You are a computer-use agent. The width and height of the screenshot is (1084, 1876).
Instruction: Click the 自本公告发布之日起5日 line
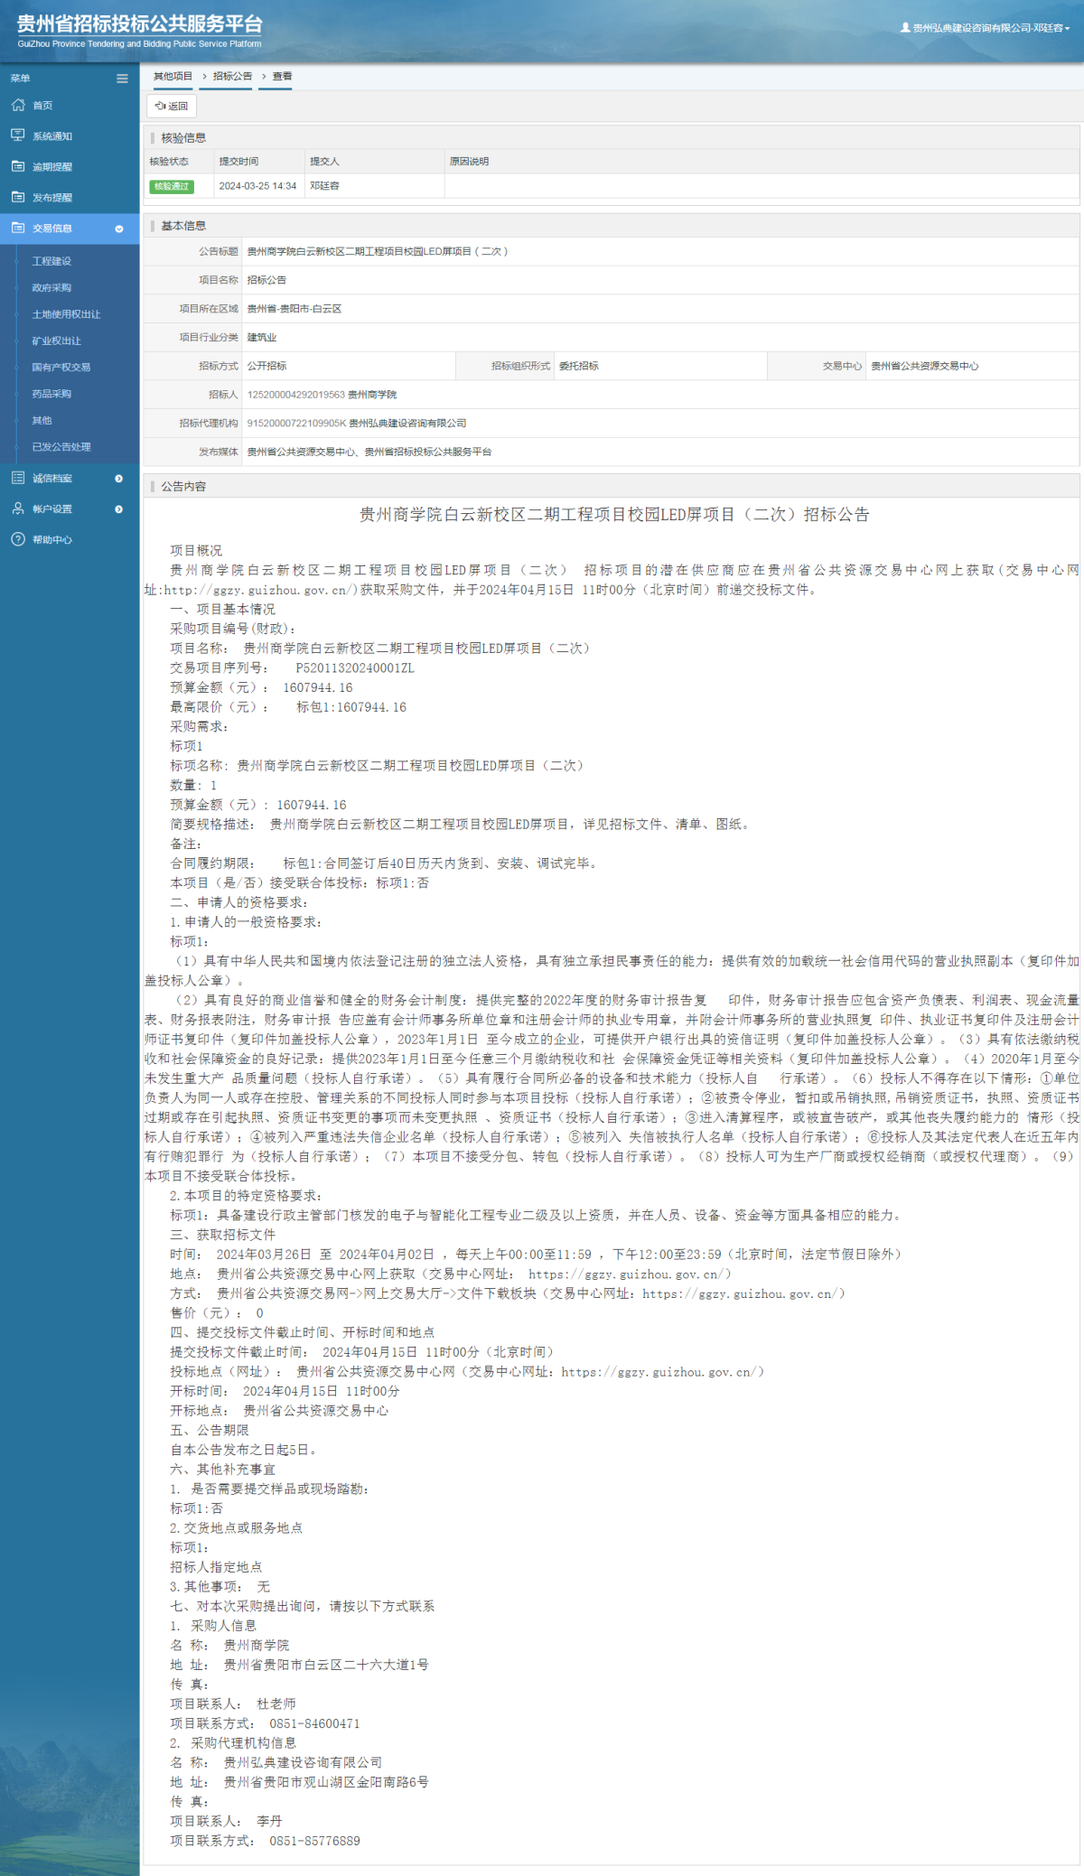point(243,1450)
